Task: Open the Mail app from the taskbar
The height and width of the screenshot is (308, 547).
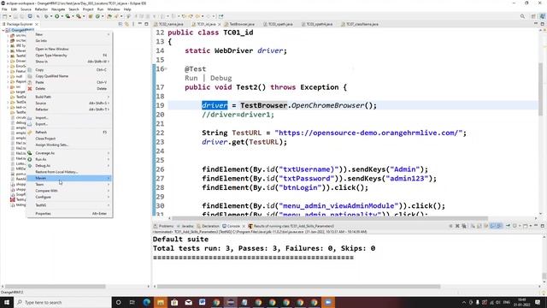Action: tap(188, 302)
